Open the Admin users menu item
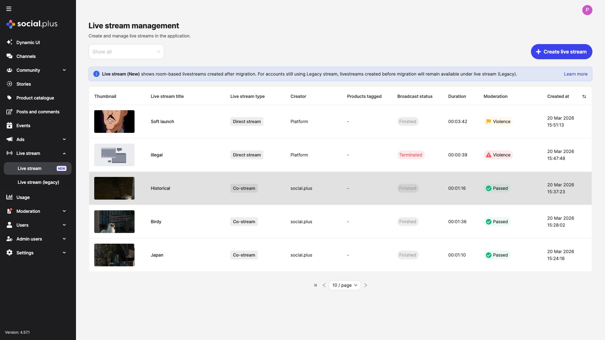The width and height of the screenshot is (605, 340). coord(29,239)
